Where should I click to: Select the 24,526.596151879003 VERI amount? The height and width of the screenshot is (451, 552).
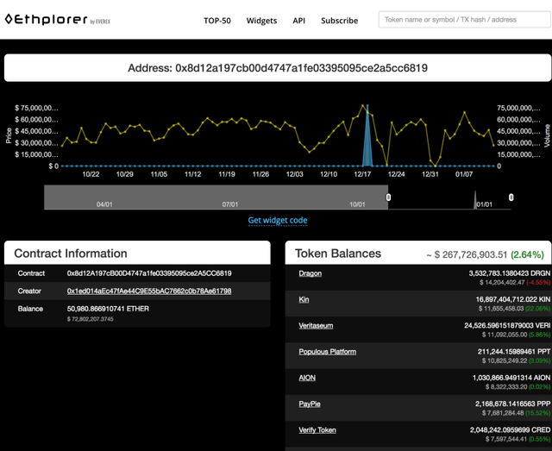(507, 325)
